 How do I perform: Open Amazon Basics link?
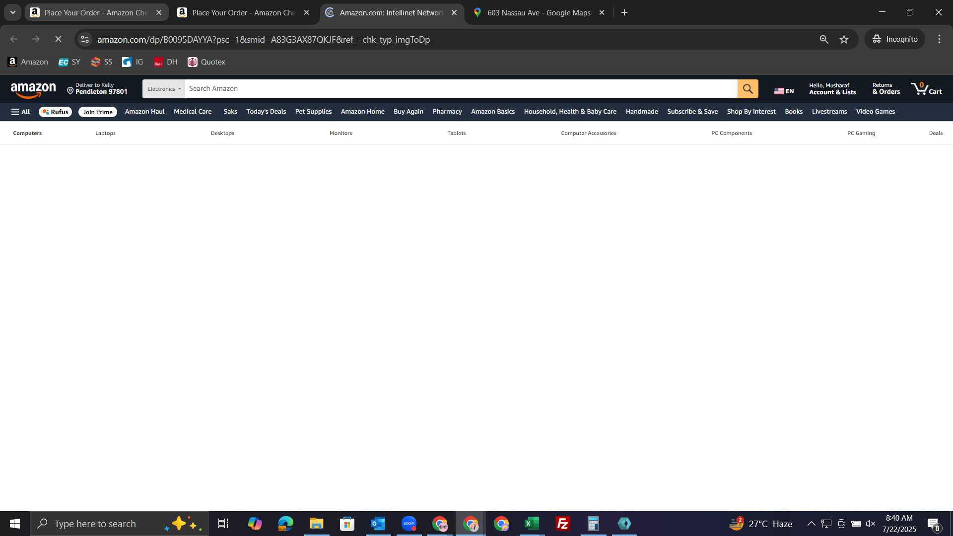[493, 112]
